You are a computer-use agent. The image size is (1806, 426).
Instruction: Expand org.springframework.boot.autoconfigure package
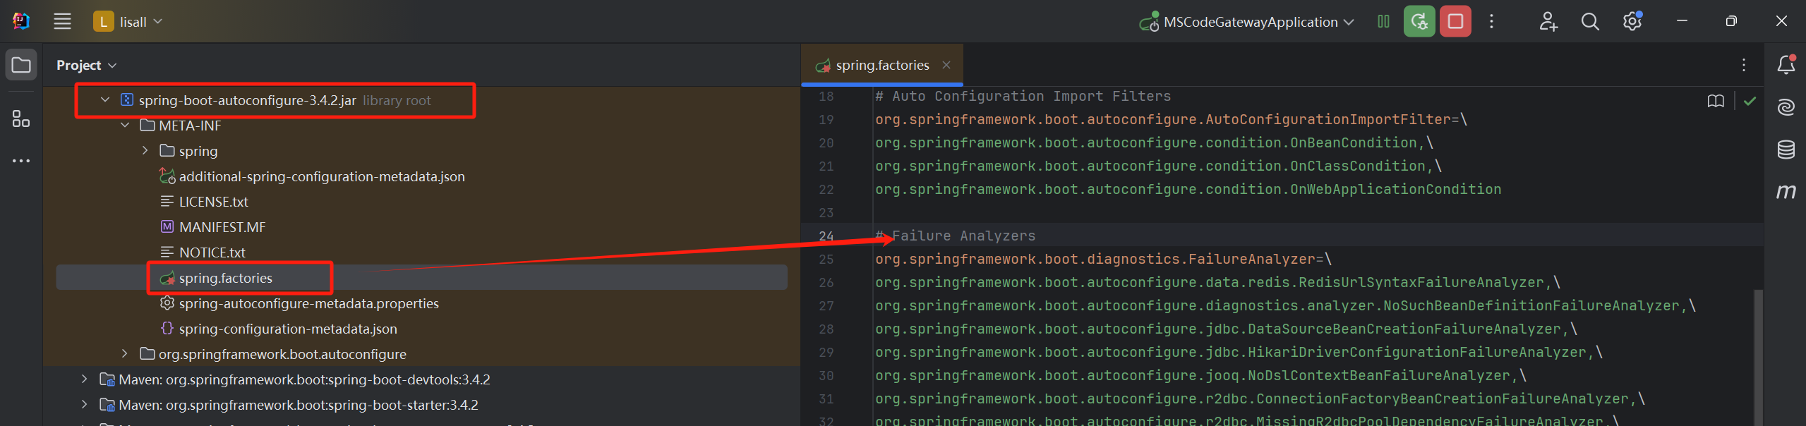[x=125, y=354]
